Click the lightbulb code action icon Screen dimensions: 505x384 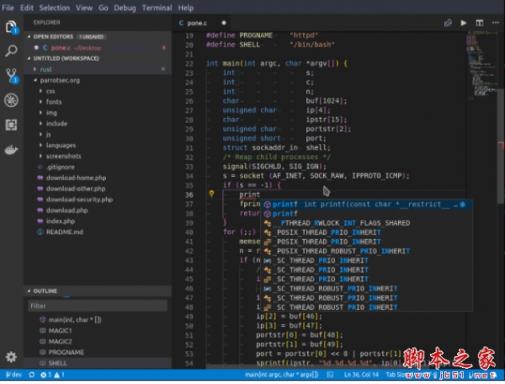pyautogui.click(x=211, y=194)
